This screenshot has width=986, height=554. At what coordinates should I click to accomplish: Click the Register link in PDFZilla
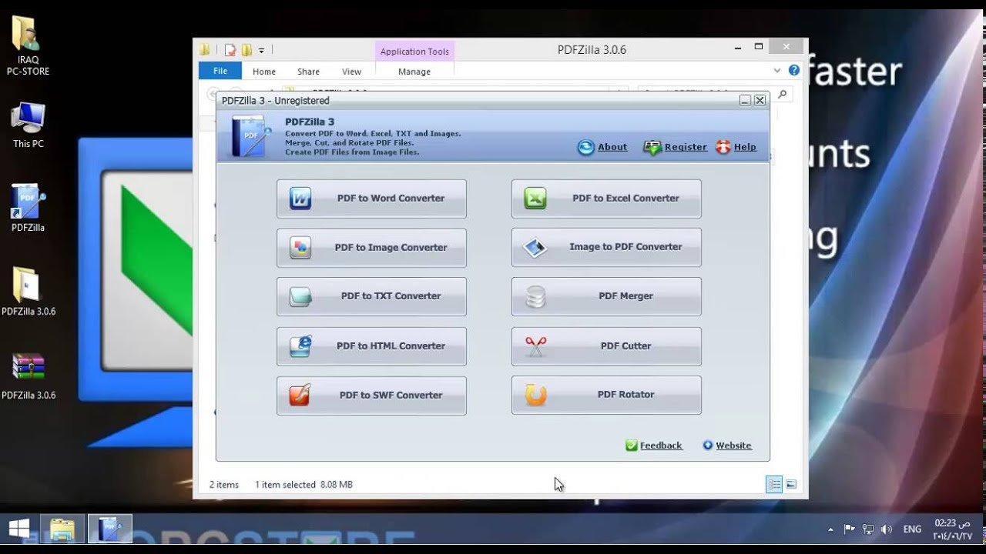point(686,147)
